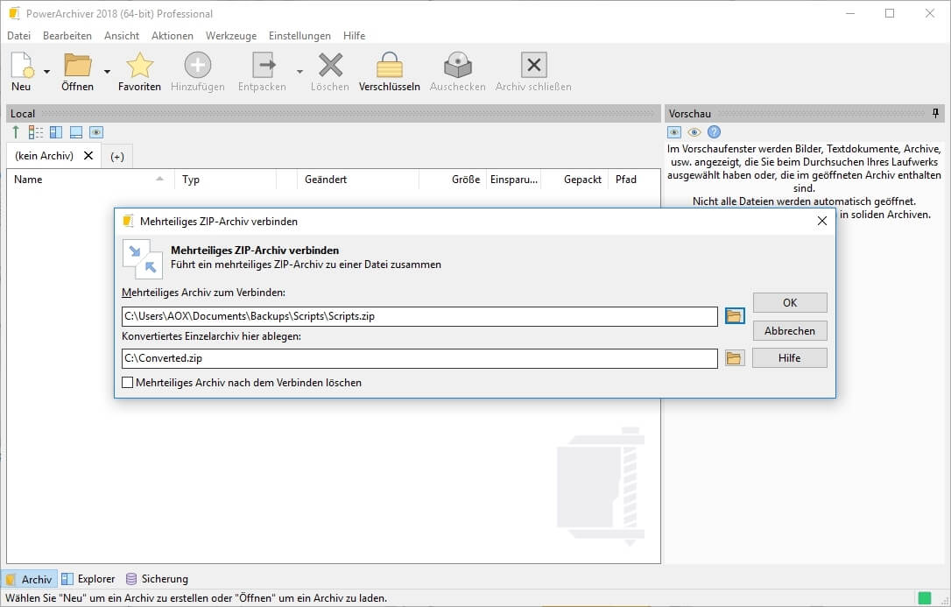Expand the Entpacken dropdown arrow
The height and width of the screenshot is (607, 951).
tap(299, 72)
